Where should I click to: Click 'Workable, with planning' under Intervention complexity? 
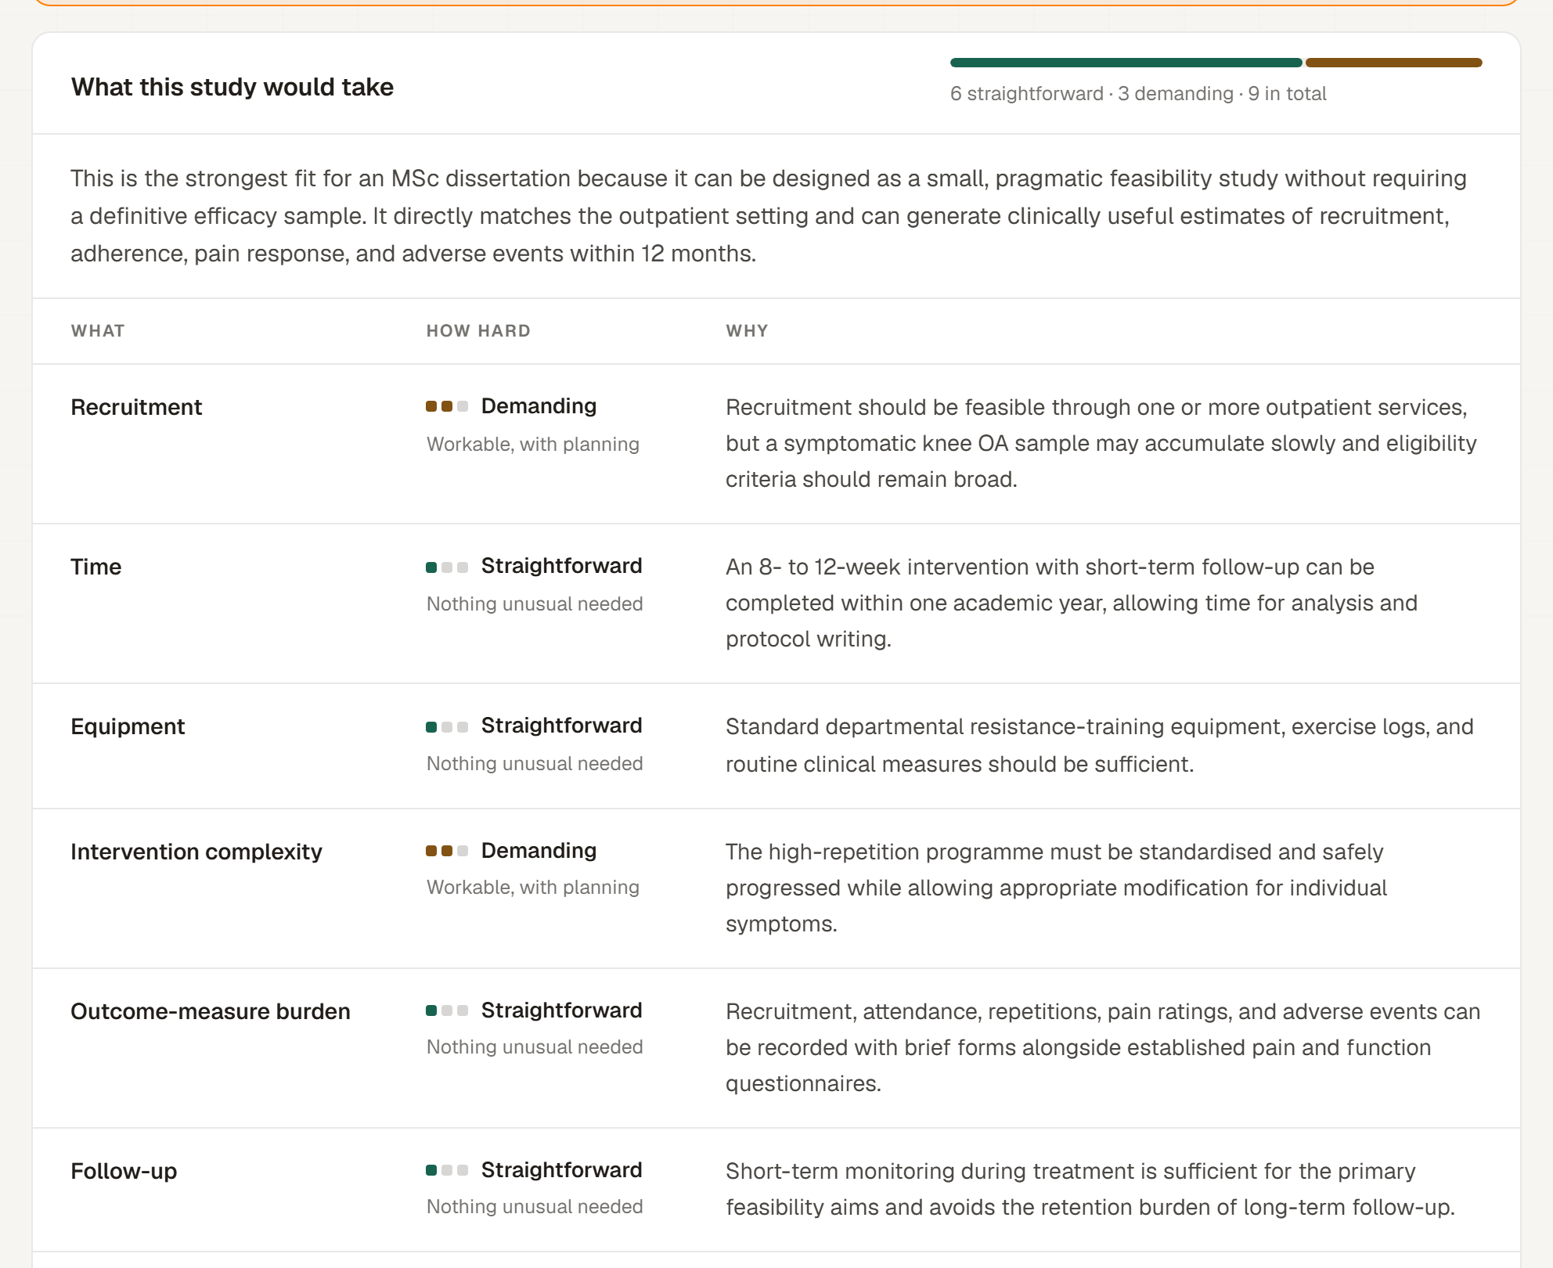tap(533, 887)
